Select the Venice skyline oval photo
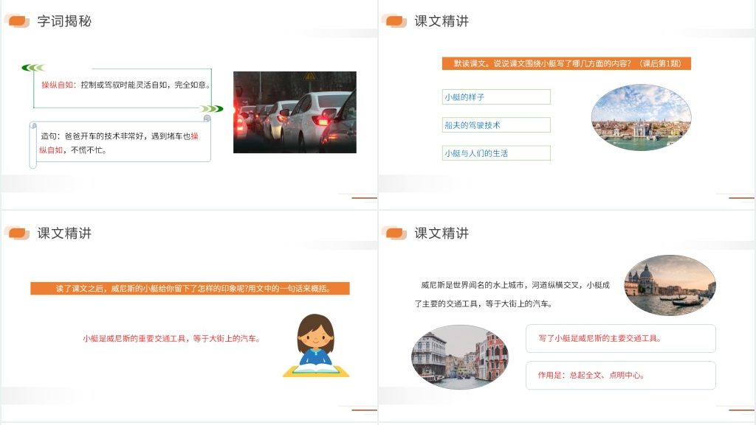 tap(642, 117)
